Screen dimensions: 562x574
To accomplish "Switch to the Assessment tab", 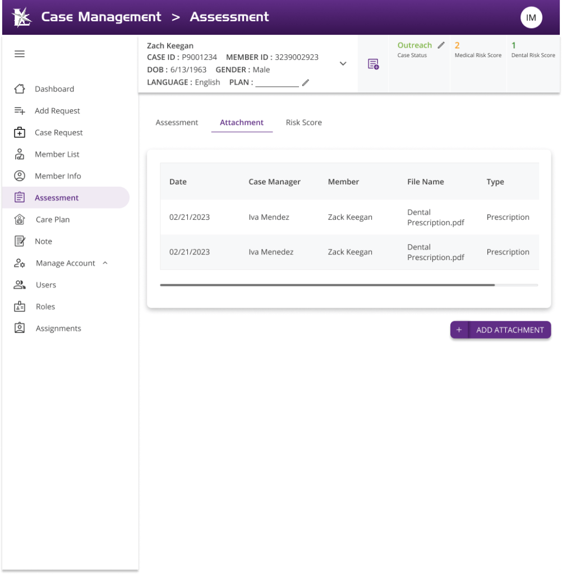I will pyautogui.click(x=177, y=123).
